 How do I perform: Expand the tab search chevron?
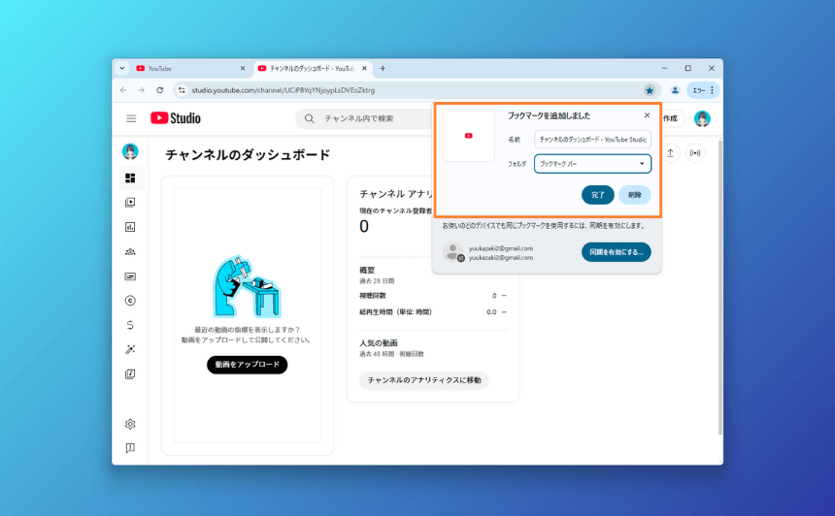click(122, 69)
